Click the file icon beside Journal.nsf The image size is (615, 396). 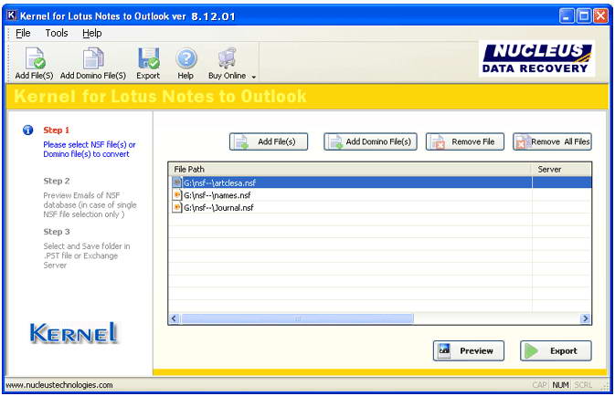[177, 208]
